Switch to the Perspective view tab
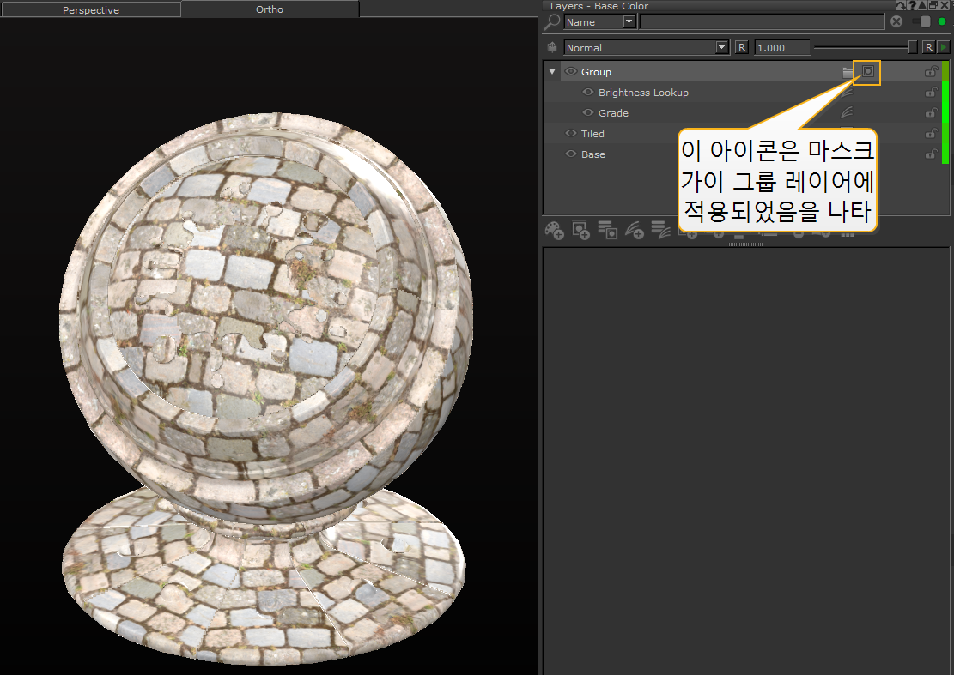This screenshot has height=675, width=954. coord(91,10)
